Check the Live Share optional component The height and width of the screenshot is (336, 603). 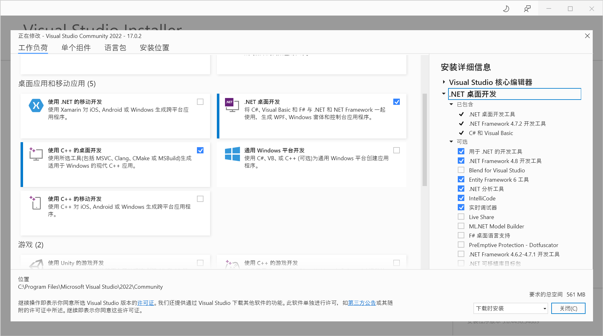pyautogui.click(x=461, y=217)
